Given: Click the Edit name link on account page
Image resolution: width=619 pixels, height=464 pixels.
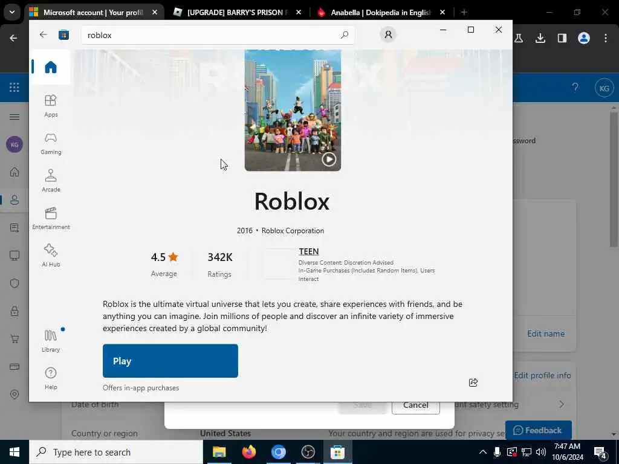Looking at the screenshot, I should point(546,333).
